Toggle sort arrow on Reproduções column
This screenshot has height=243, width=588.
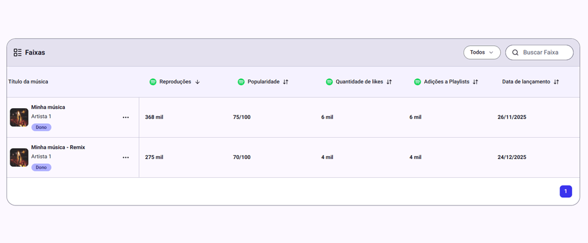198,82
